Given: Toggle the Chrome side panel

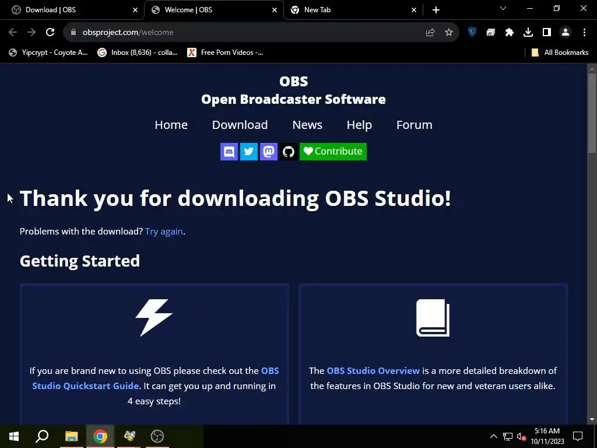Looking at the screenshot, I should 547,33.
